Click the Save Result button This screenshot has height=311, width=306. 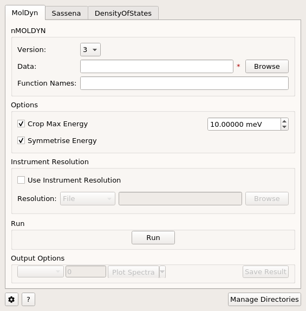[265, 272]
